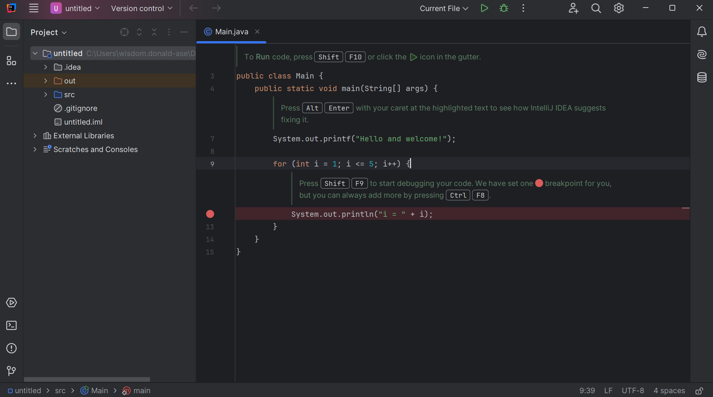Expand the src folder in project tree
This screenshot has height=397, width=713.
46,94
